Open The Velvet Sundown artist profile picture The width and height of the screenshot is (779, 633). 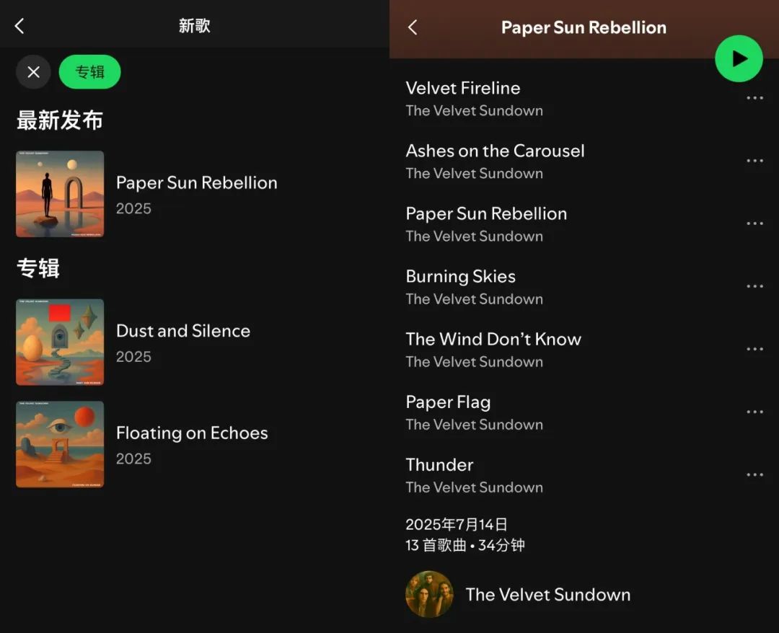click(429, 594)
